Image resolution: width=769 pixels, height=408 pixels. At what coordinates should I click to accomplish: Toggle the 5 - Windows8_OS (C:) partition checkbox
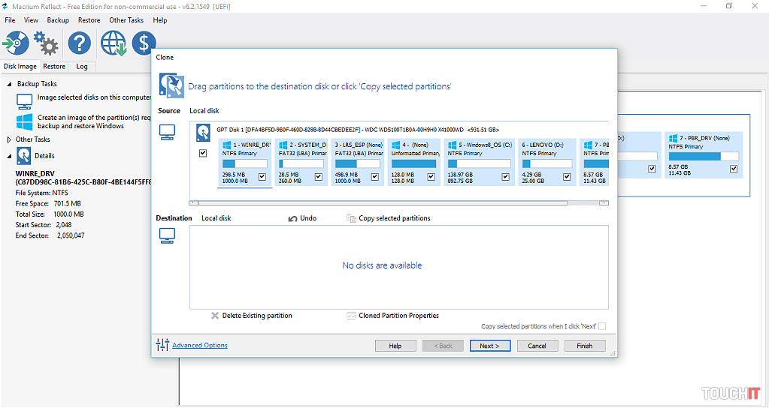tap(488, 177)
